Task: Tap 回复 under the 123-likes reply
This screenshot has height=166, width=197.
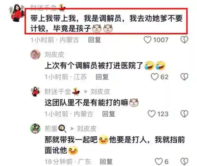Action: point(109,114)
